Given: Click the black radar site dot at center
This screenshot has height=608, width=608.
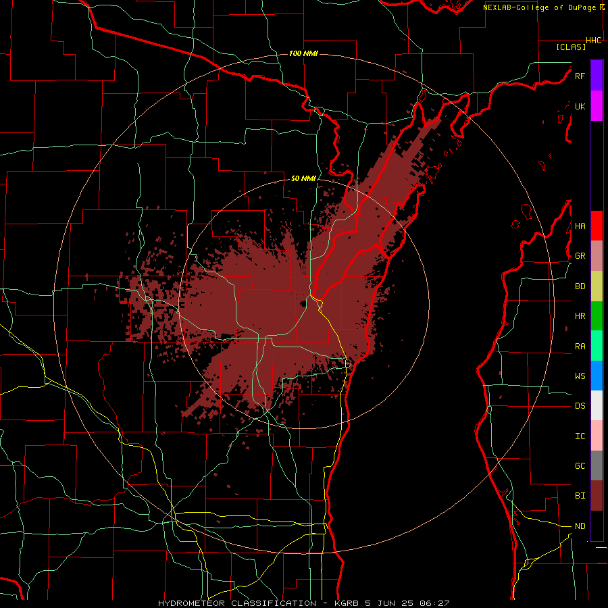Looking at the screenshot, I should point(303,305).
